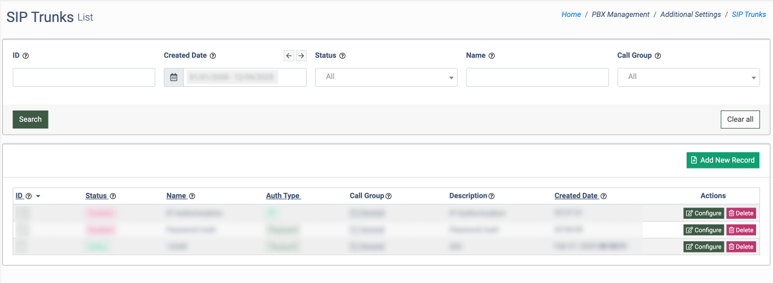
Task: Click the help icon beside Created Date filter
Action: [213, 56]
